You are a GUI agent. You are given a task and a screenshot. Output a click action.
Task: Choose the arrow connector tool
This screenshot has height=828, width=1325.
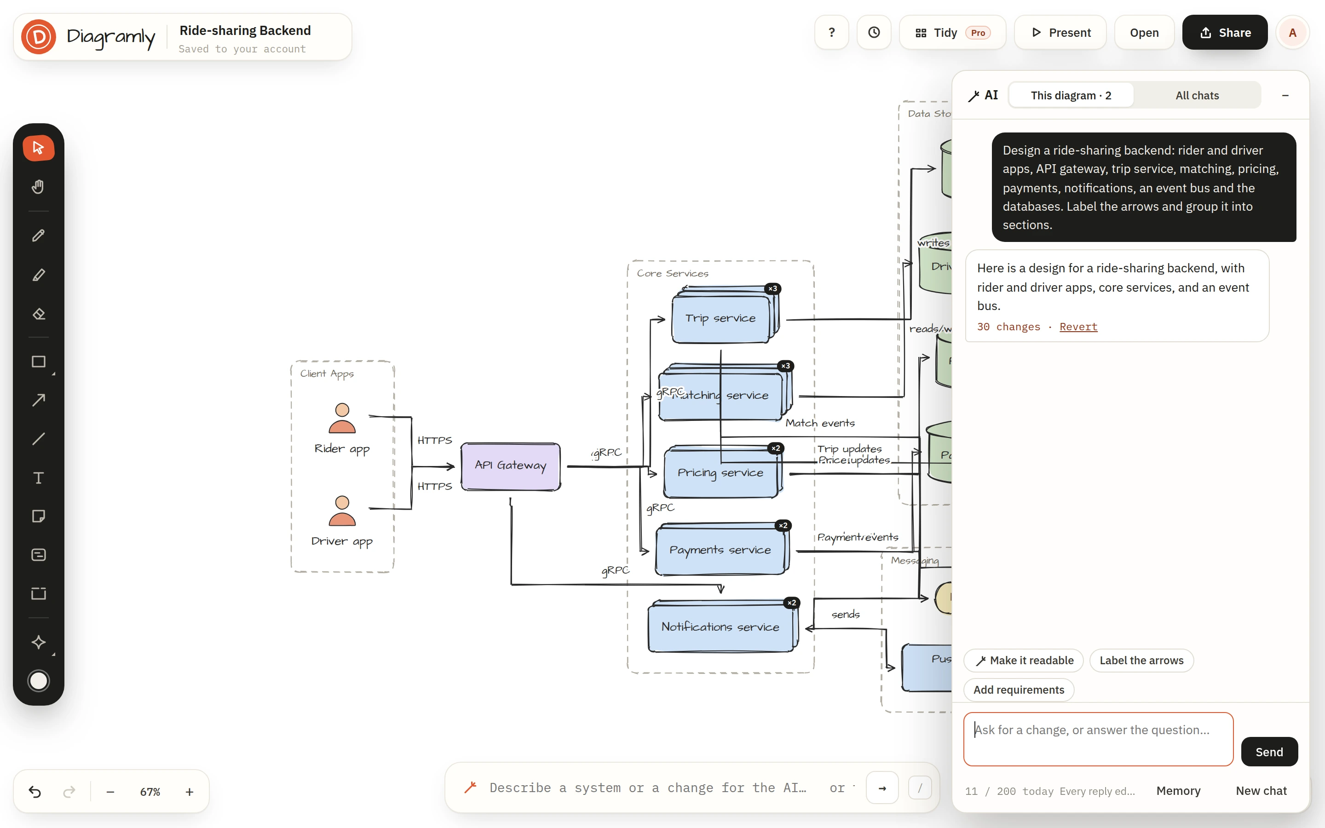(x=38, y=400)
